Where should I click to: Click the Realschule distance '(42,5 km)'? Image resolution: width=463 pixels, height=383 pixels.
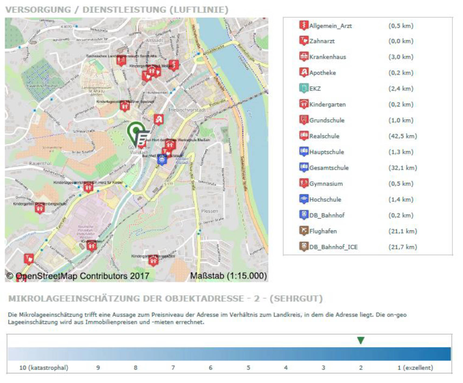[403, 136]
